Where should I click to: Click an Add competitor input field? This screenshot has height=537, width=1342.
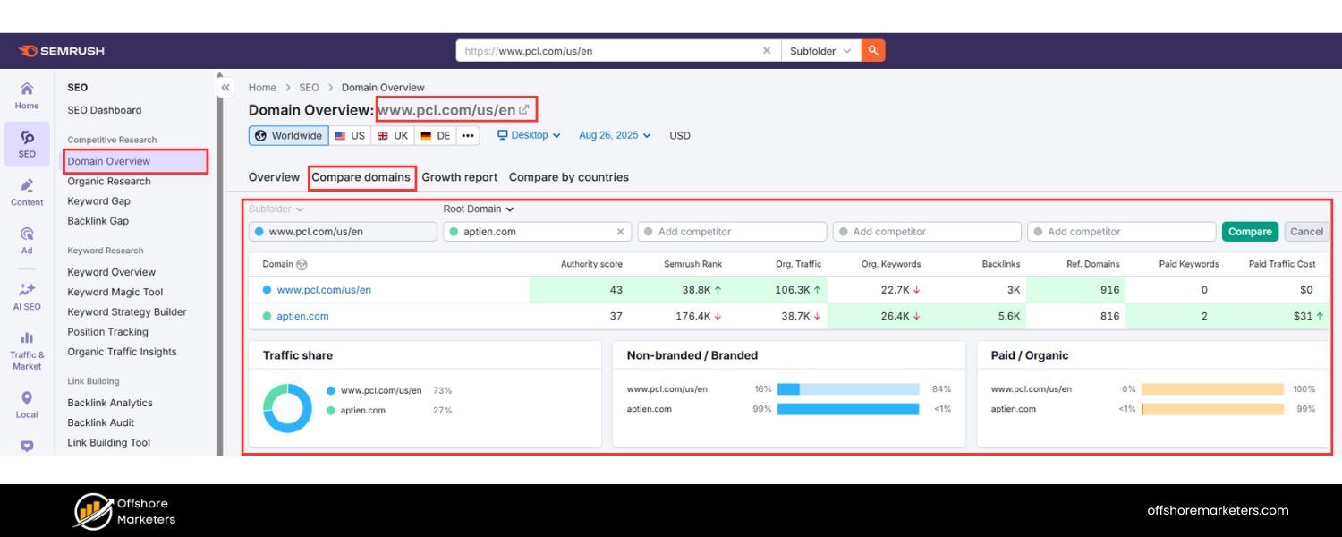[x=732, y=231]
